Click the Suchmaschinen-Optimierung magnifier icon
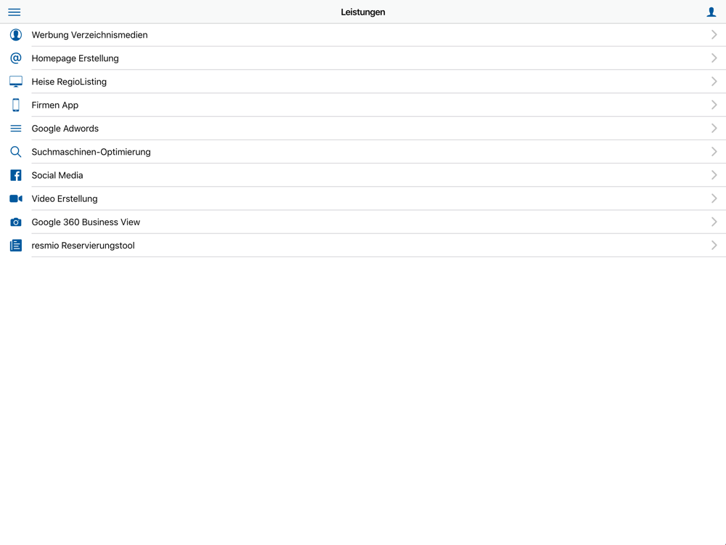The image size is (726, 545). point(16,152)
